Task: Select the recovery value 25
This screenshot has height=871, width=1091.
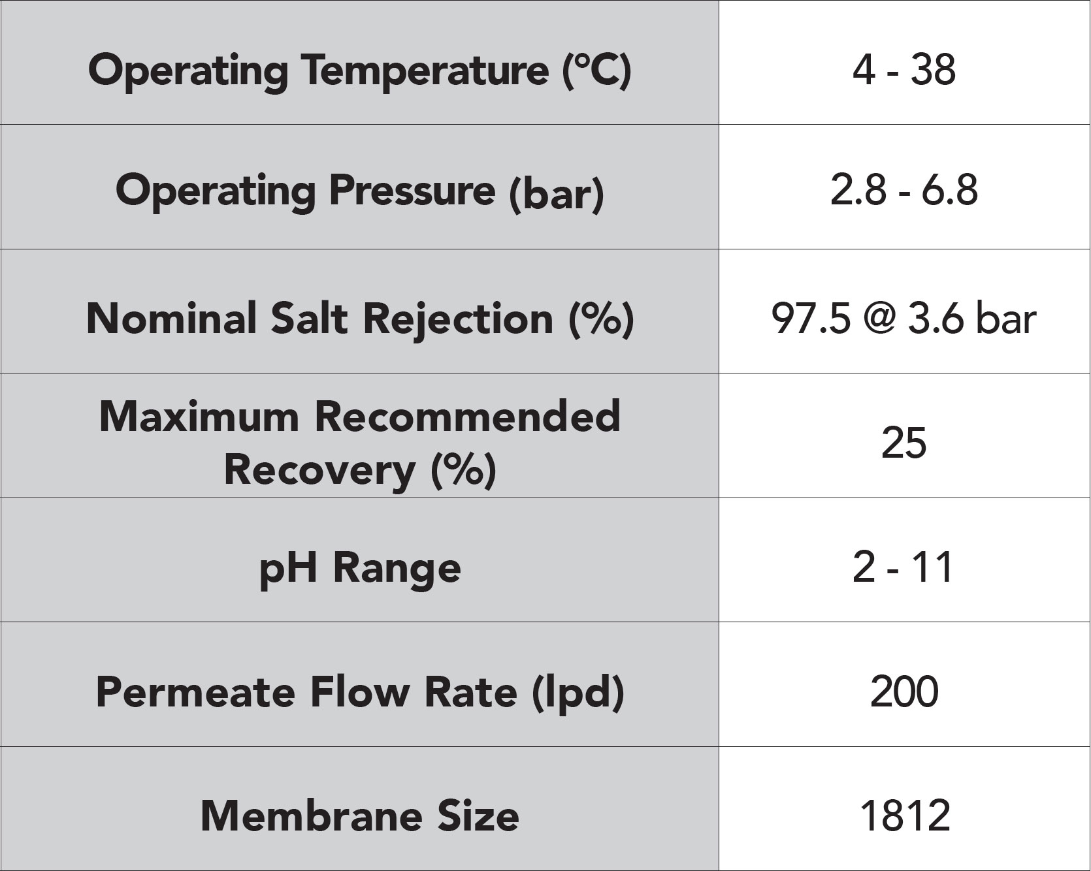Action: pyautogui.click(x=904, y=443)
